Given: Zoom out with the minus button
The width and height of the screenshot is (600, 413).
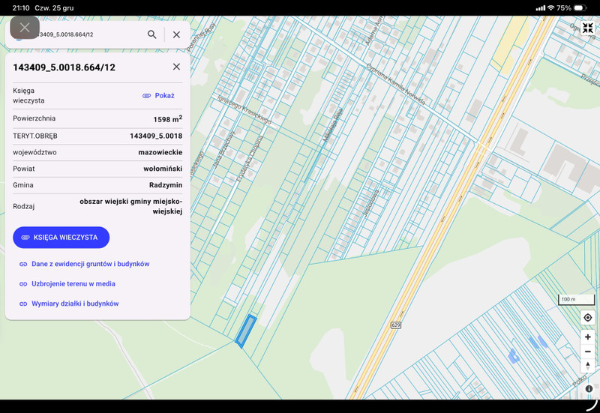Looking at the screenshot, I should tap(587, 352).
